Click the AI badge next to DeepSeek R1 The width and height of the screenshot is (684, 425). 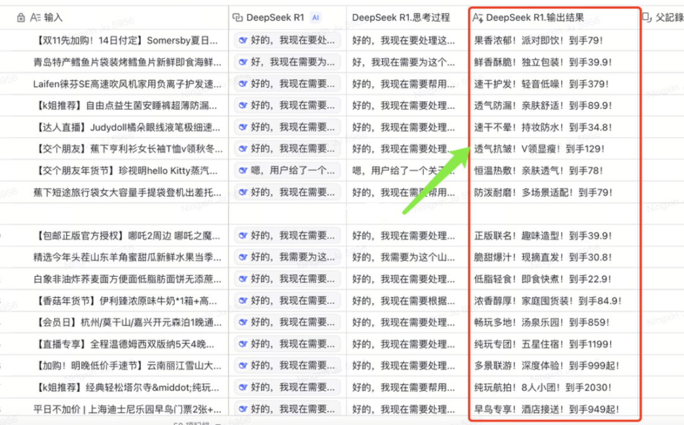[315, 18]
